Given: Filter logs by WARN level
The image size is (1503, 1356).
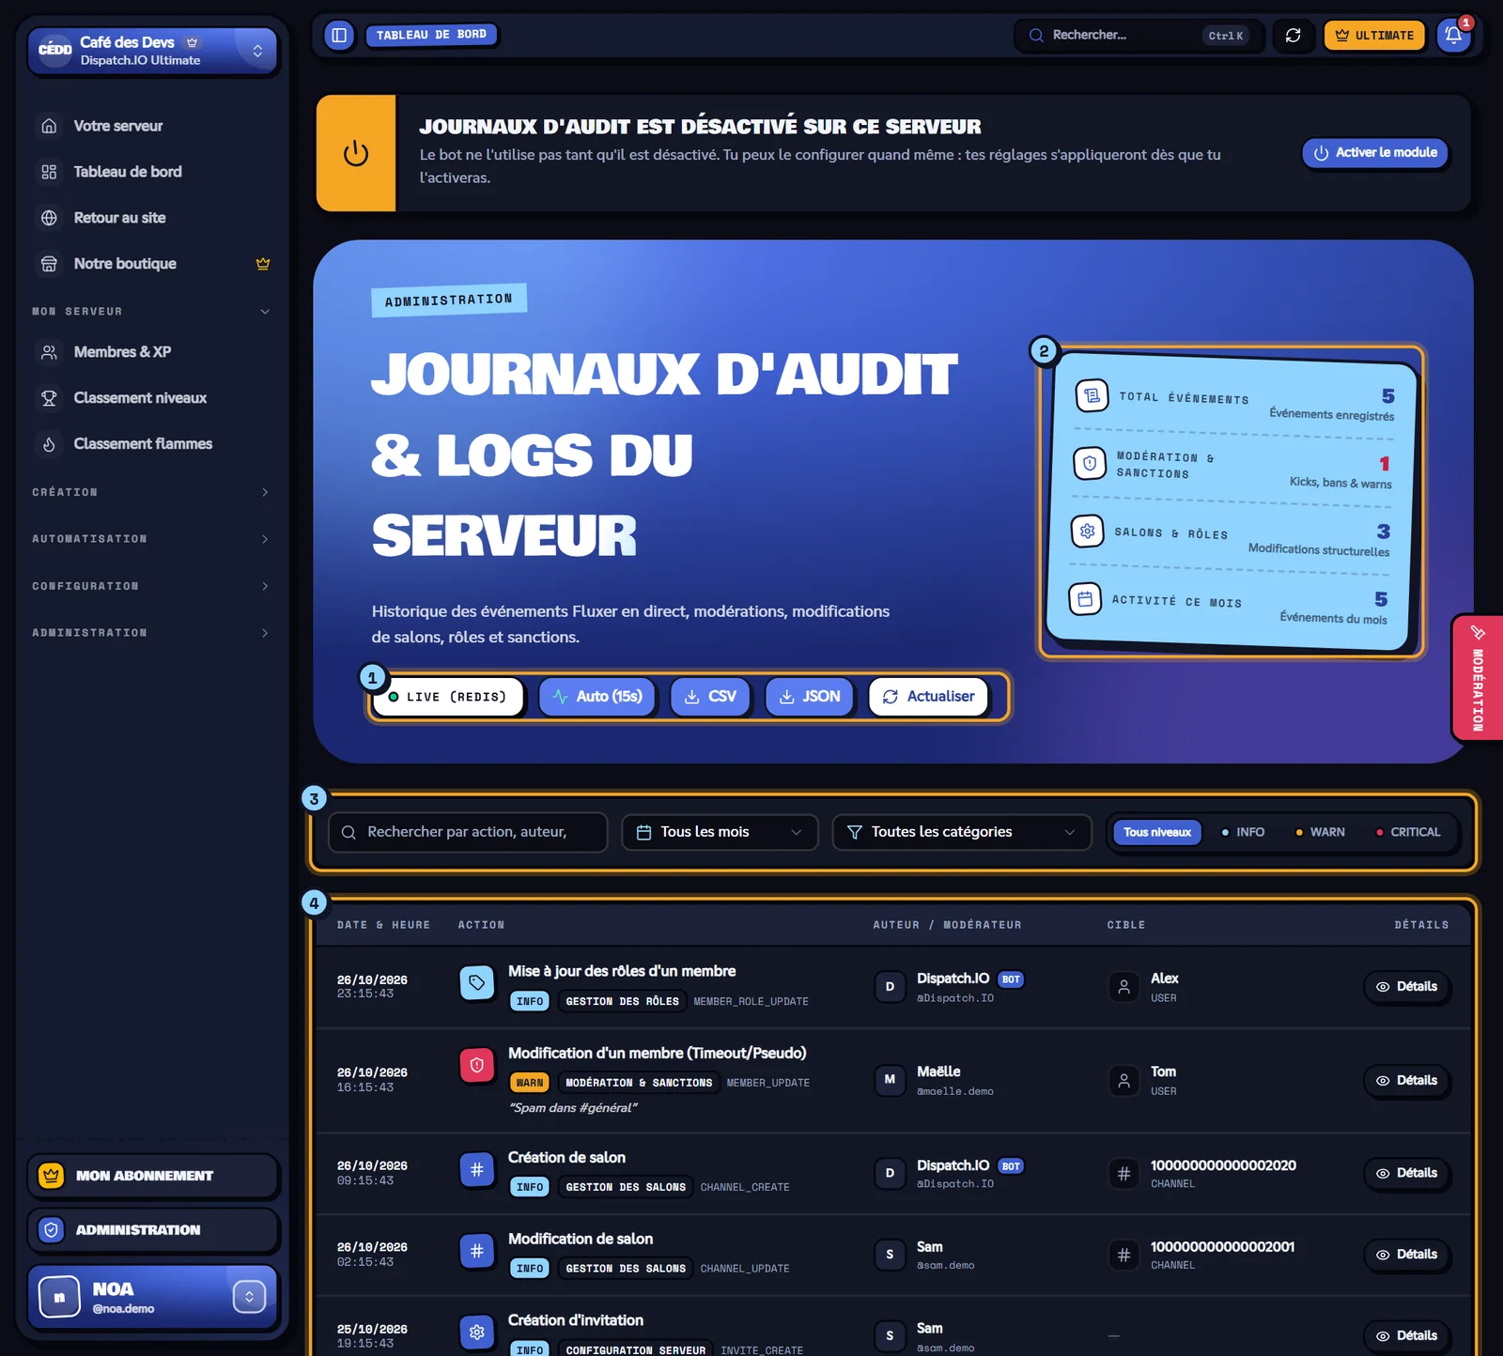Looking at the screenshot, I should coord(1320,832).
